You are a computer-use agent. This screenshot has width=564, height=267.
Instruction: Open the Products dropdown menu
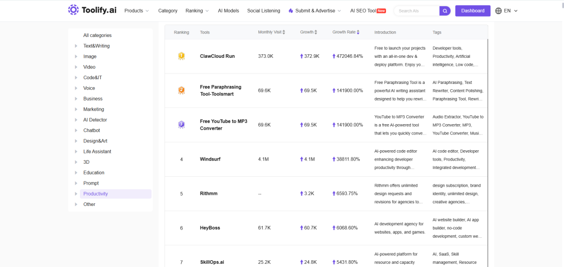[136, 11]
